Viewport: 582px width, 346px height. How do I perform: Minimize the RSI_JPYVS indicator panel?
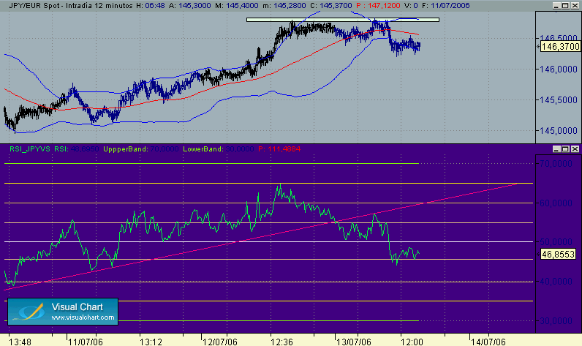556,149
